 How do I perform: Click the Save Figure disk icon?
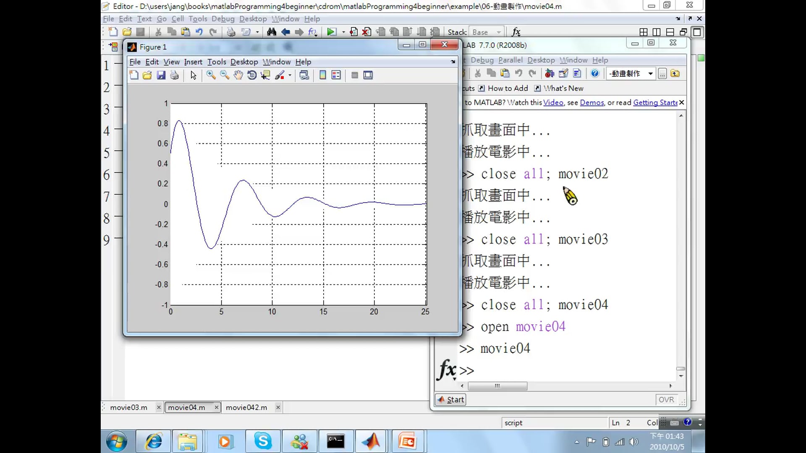[x=161, y=75]
